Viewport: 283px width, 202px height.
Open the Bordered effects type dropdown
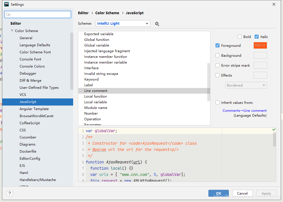pos(246,85)
